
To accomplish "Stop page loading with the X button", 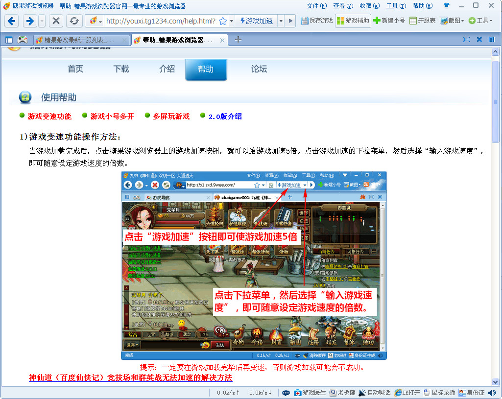I will coord(56,21).
